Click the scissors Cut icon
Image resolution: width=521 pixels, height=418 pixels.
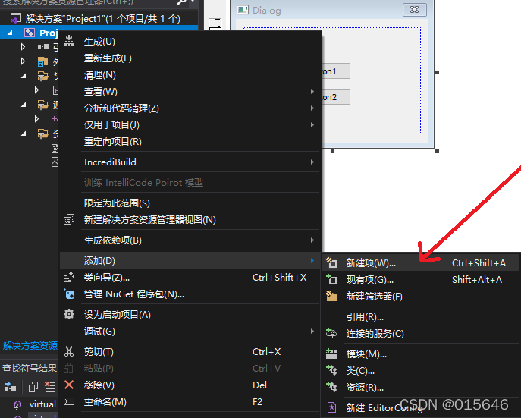tap(69, 351)
